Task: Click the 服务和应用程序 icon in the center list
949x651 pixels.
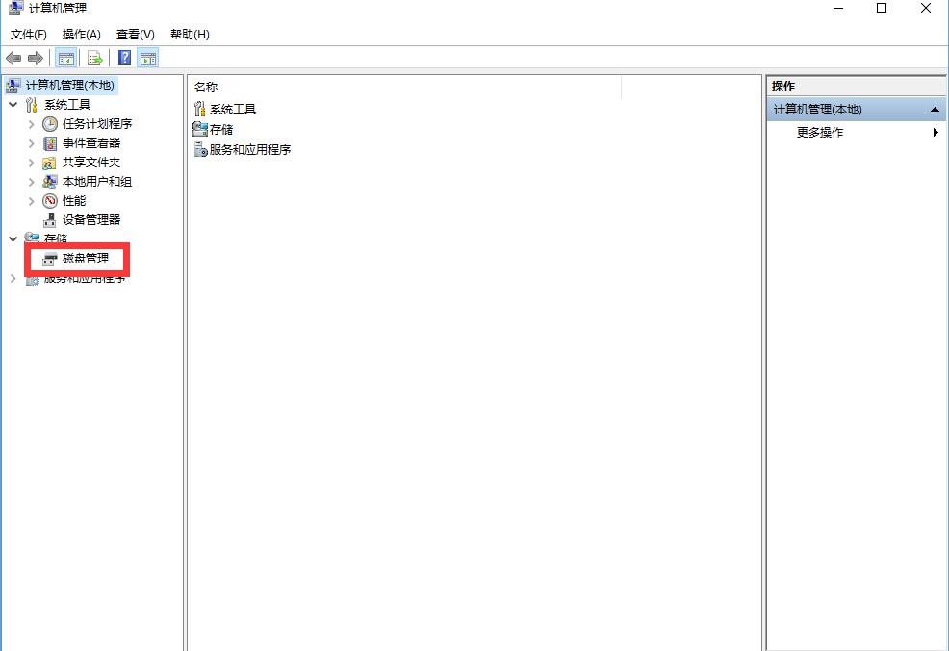Action: coord(200,149)
